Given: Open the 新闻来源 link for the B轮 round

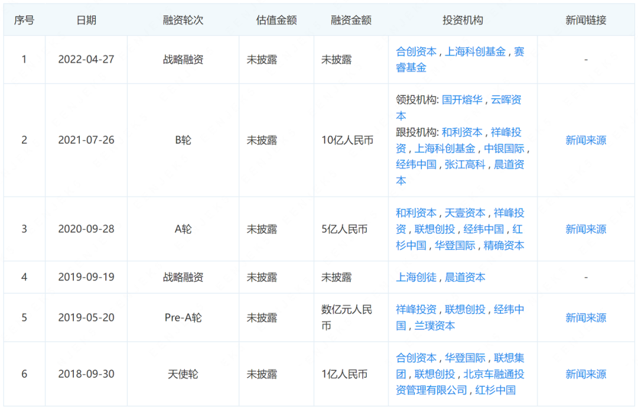Looking at the screenshot, I should click(585, 140).
